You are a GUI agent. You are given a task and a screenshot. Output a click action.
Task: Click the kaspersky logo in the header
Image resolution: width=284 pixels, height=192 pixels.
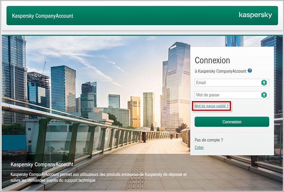[255, 15]
